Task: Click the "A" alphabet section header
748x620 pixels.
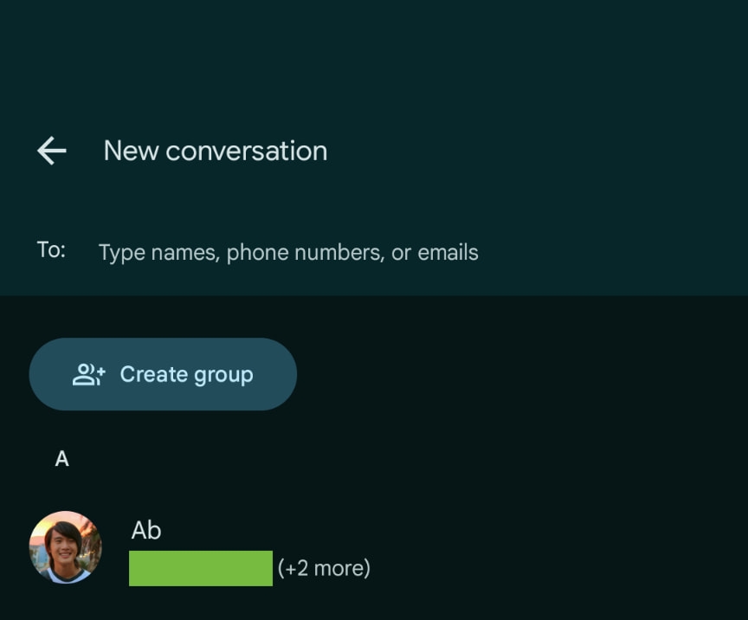Action: (x=61, y=459)
